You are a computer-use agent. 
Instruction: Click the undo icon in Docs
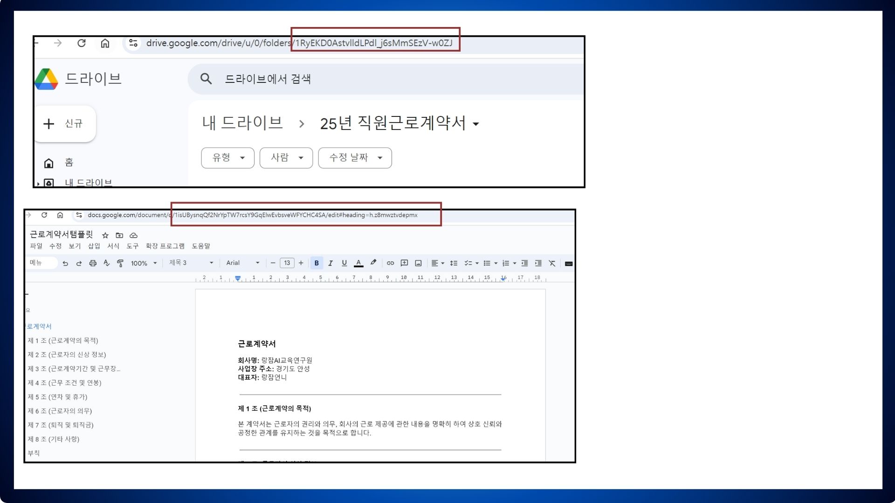65,263
